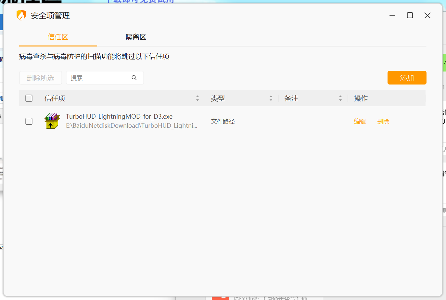
Task: Sort the list by 备注 column arrows
Action: (x=340, y=98)
